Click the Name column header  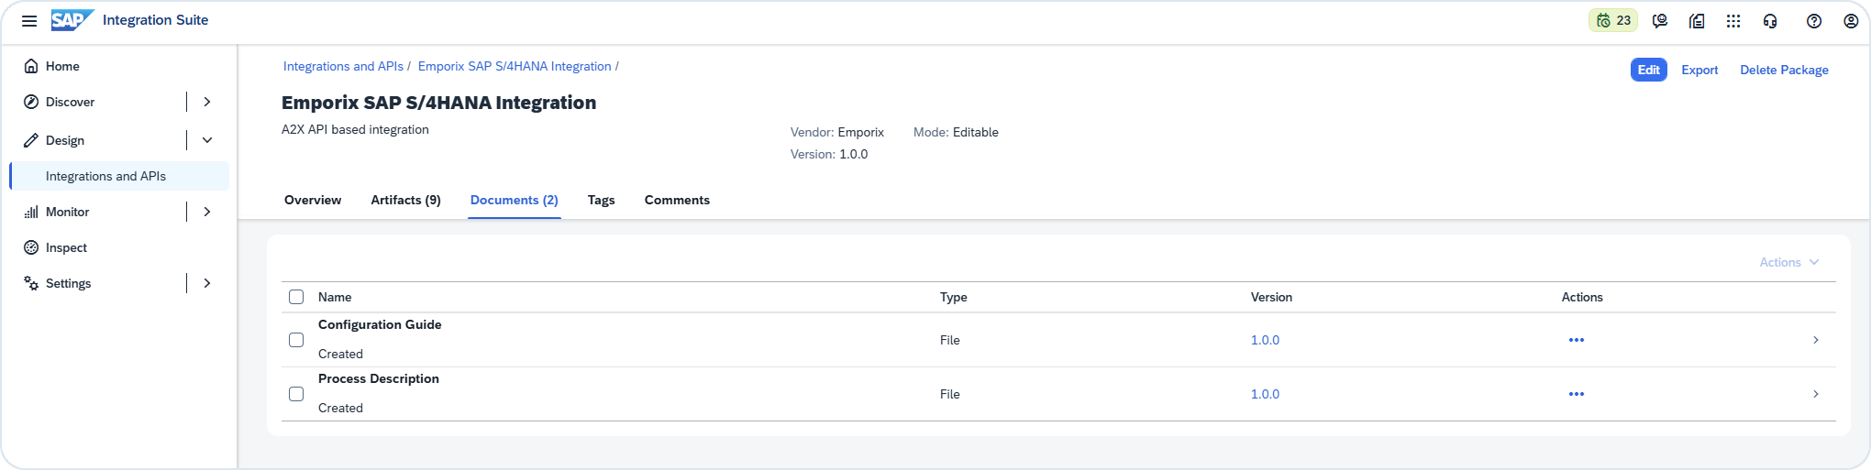(335, 297)
